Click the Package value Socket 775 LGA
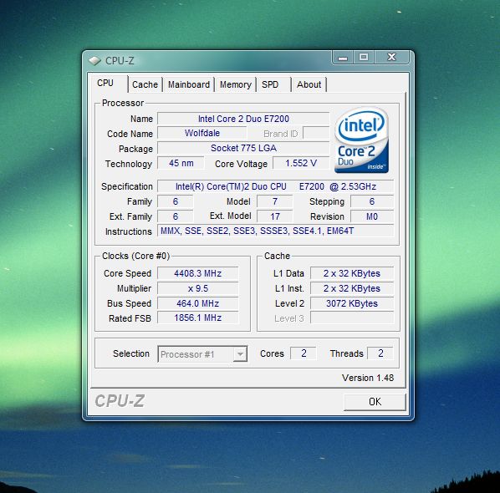Image resolution: width=500 pixels, height=493 pixels. point(243,148)
